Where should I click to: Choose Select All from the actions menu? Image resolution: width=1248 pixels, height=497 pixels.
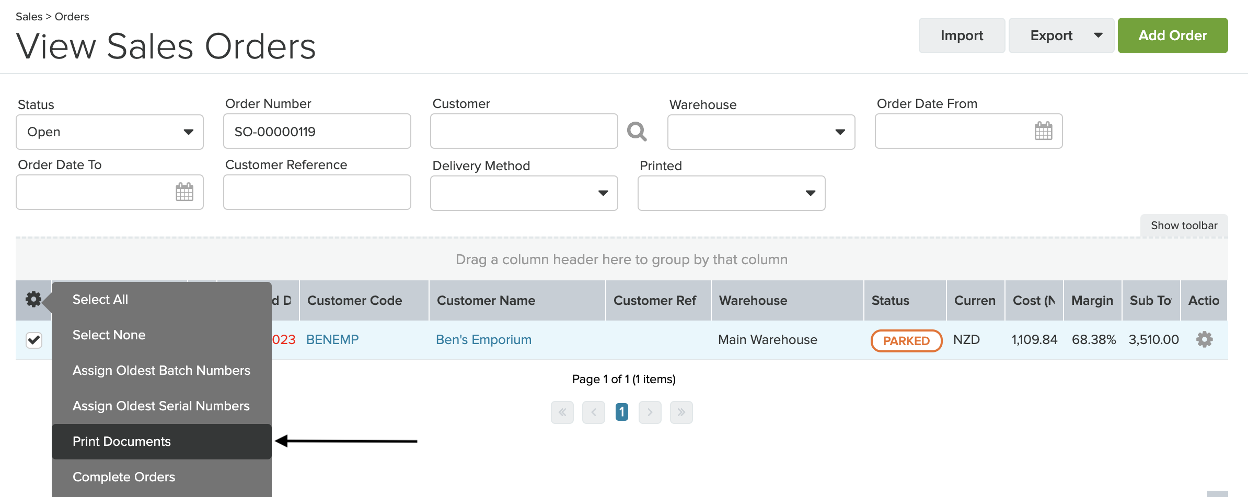pos(100,299)
